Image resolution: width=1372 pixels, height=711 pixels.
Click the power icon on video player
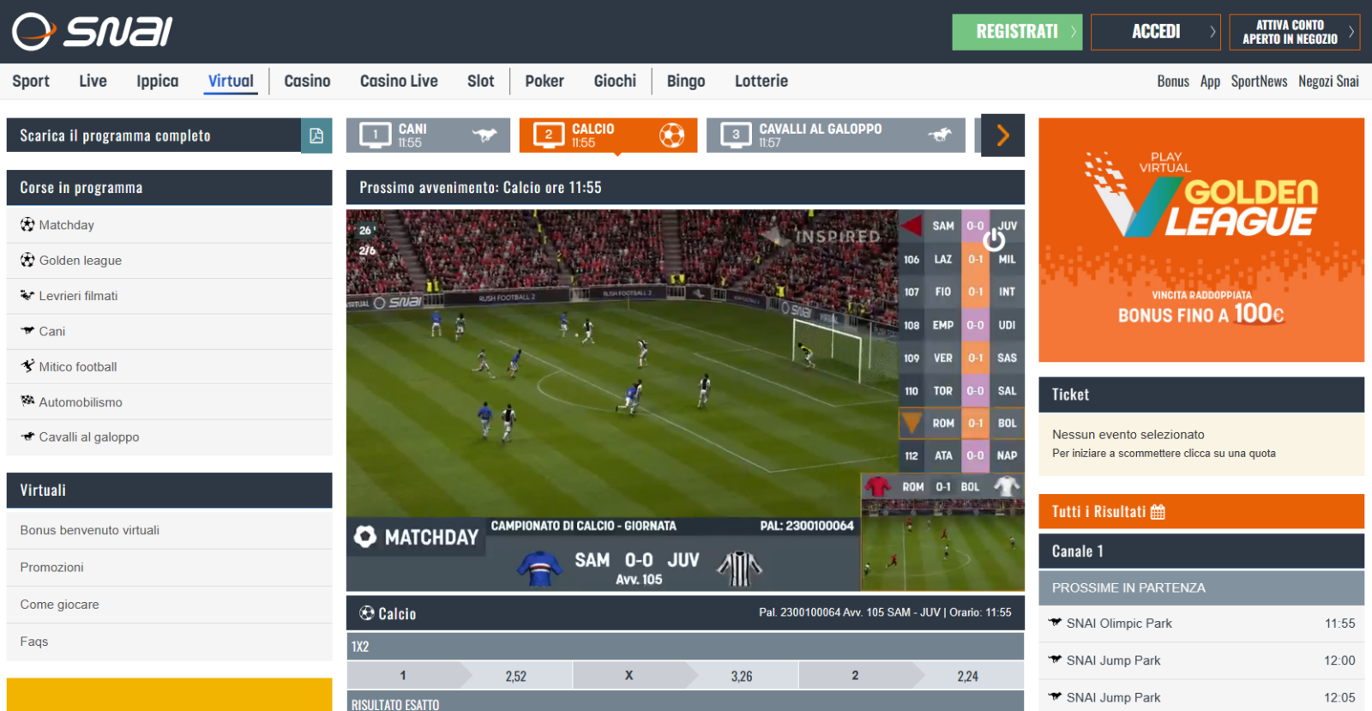click(994, 239)
